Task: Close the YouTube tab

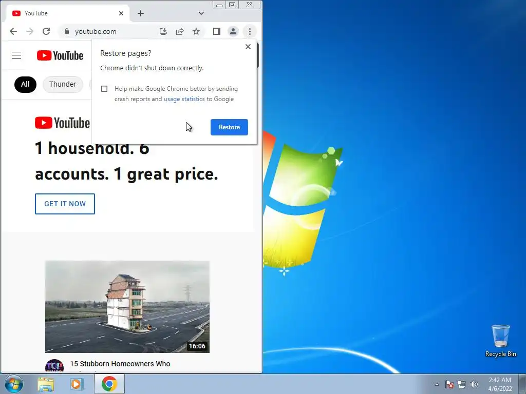Action: [x=121, y=13]
